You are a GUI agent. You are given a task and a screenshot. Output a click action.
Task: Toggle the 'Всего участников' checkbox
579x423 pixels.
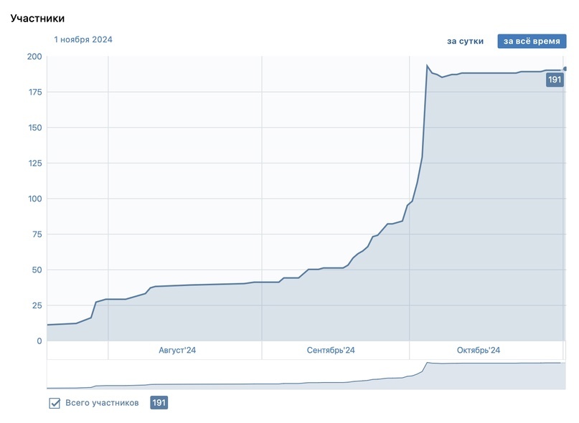(x=55, y=403)
